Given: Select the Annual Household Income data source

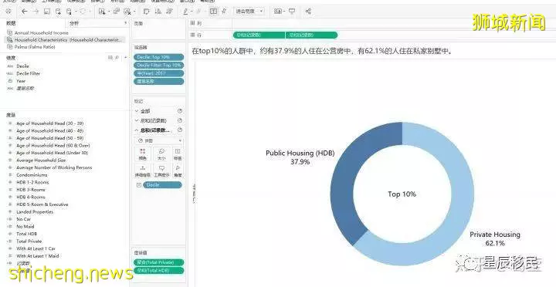Looking at the screenshot, I should click(x=42, y=32).
